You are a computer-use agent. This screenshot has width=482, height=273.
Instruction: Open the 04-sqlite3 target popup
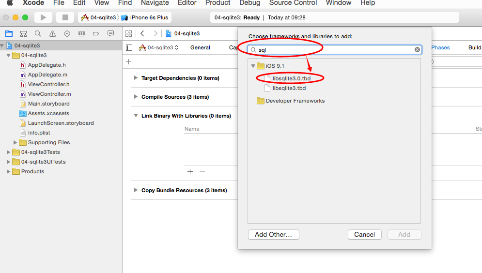click(158, 47)
